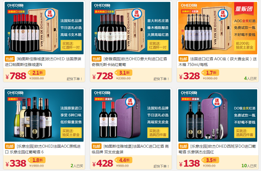This screenshot has height=171, width=261.
Task: Click the 包邮 badge on the ¥788 product
Action: coord(10,59)
